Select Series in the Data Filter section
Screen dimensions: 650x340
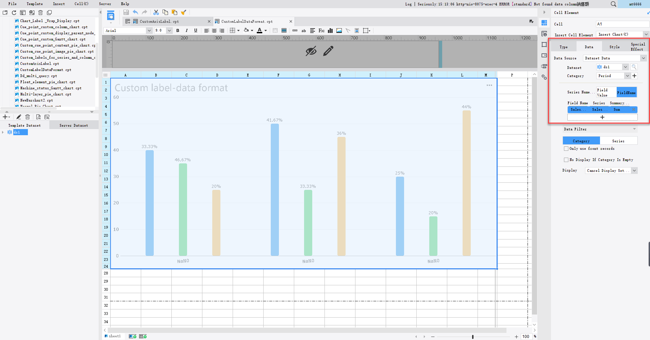tap(619, 141)
